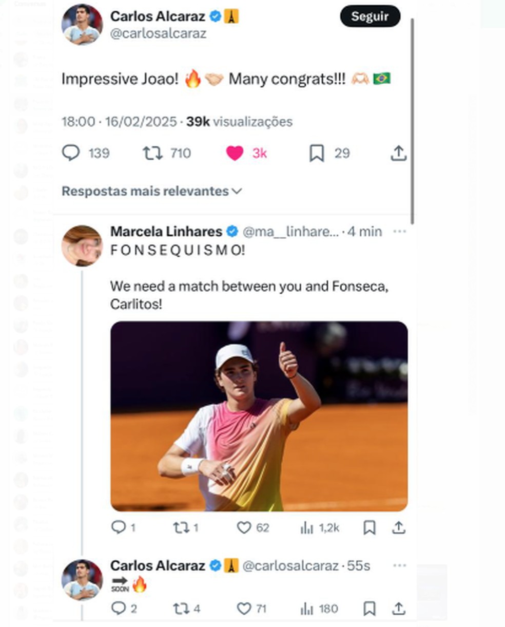Unlike the main tweet with pink heart

pyautogui.click(x=235, y=153)
